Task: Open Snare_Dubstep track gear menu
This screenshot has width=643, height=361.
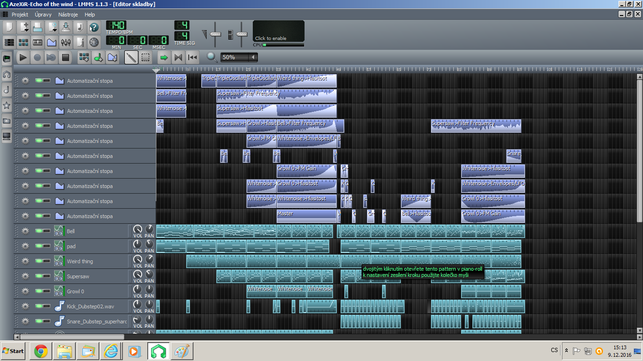Action: tap(25, 321)
